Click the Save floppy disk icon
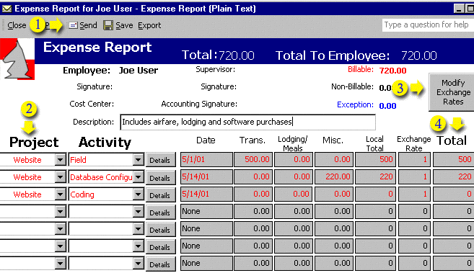Image resolution: width=474 pixels, height=273 pixels. [x=108, y=25]
